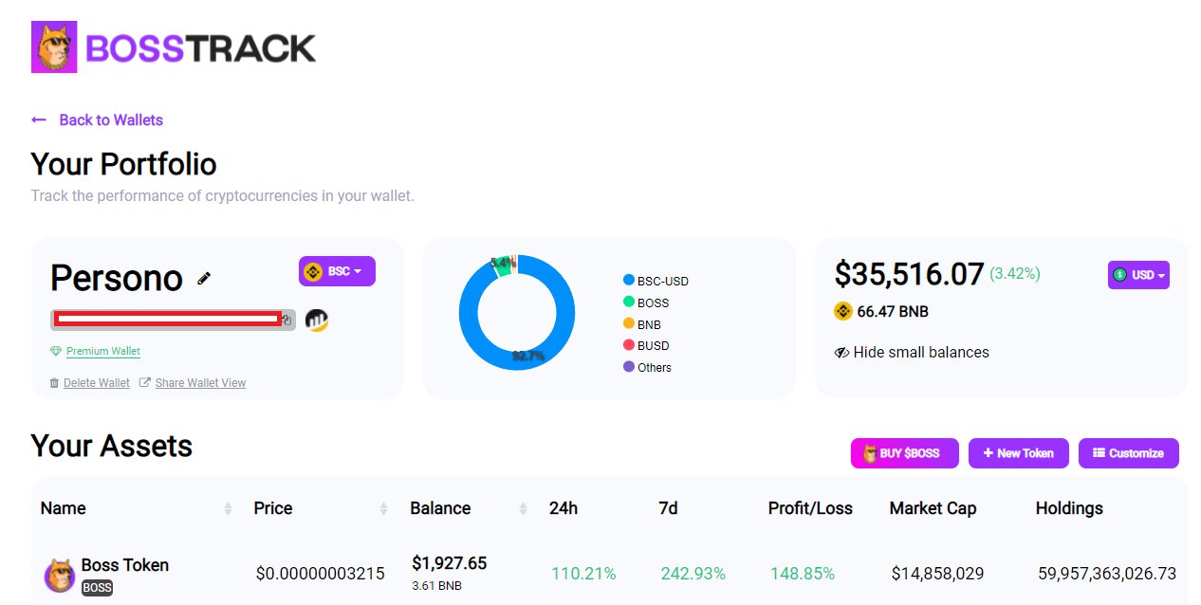Open the Boss Token asset name

coord(125,565)
